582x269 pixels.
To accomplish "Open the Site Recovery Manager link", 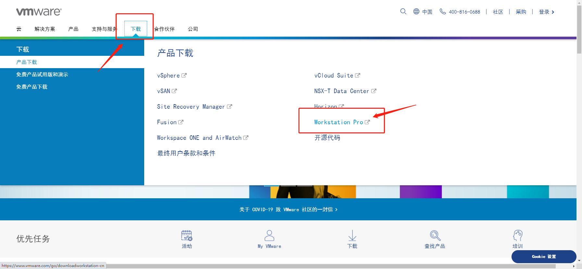I will coord(191,106).
